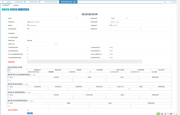Open the 事前呈报单 lookup search icon
Screen dimensions: 180x115
(28, 29)
